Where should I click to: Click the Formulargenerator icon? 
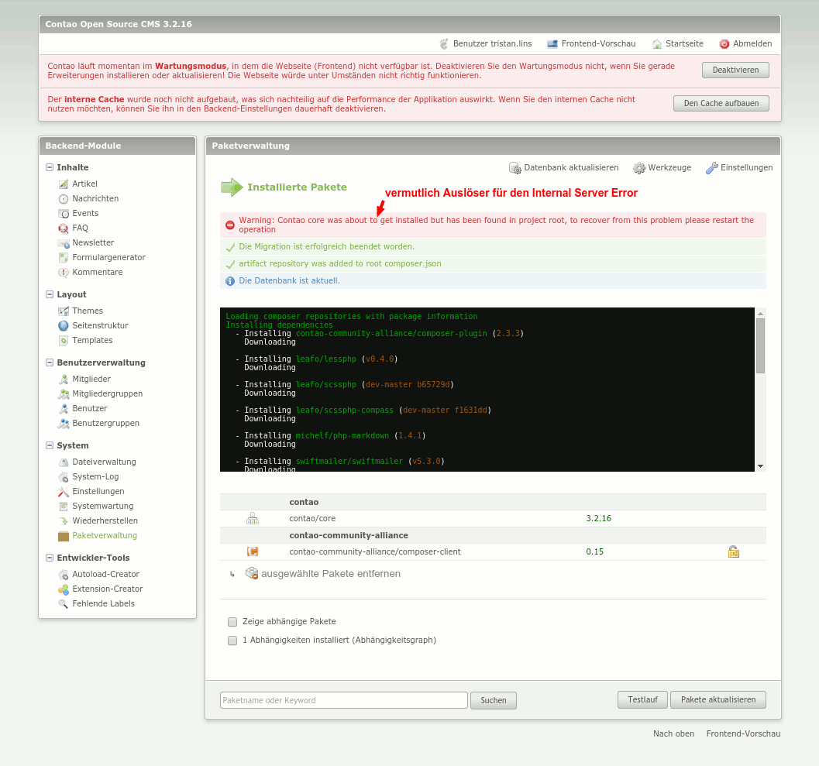tap(64, 257)
